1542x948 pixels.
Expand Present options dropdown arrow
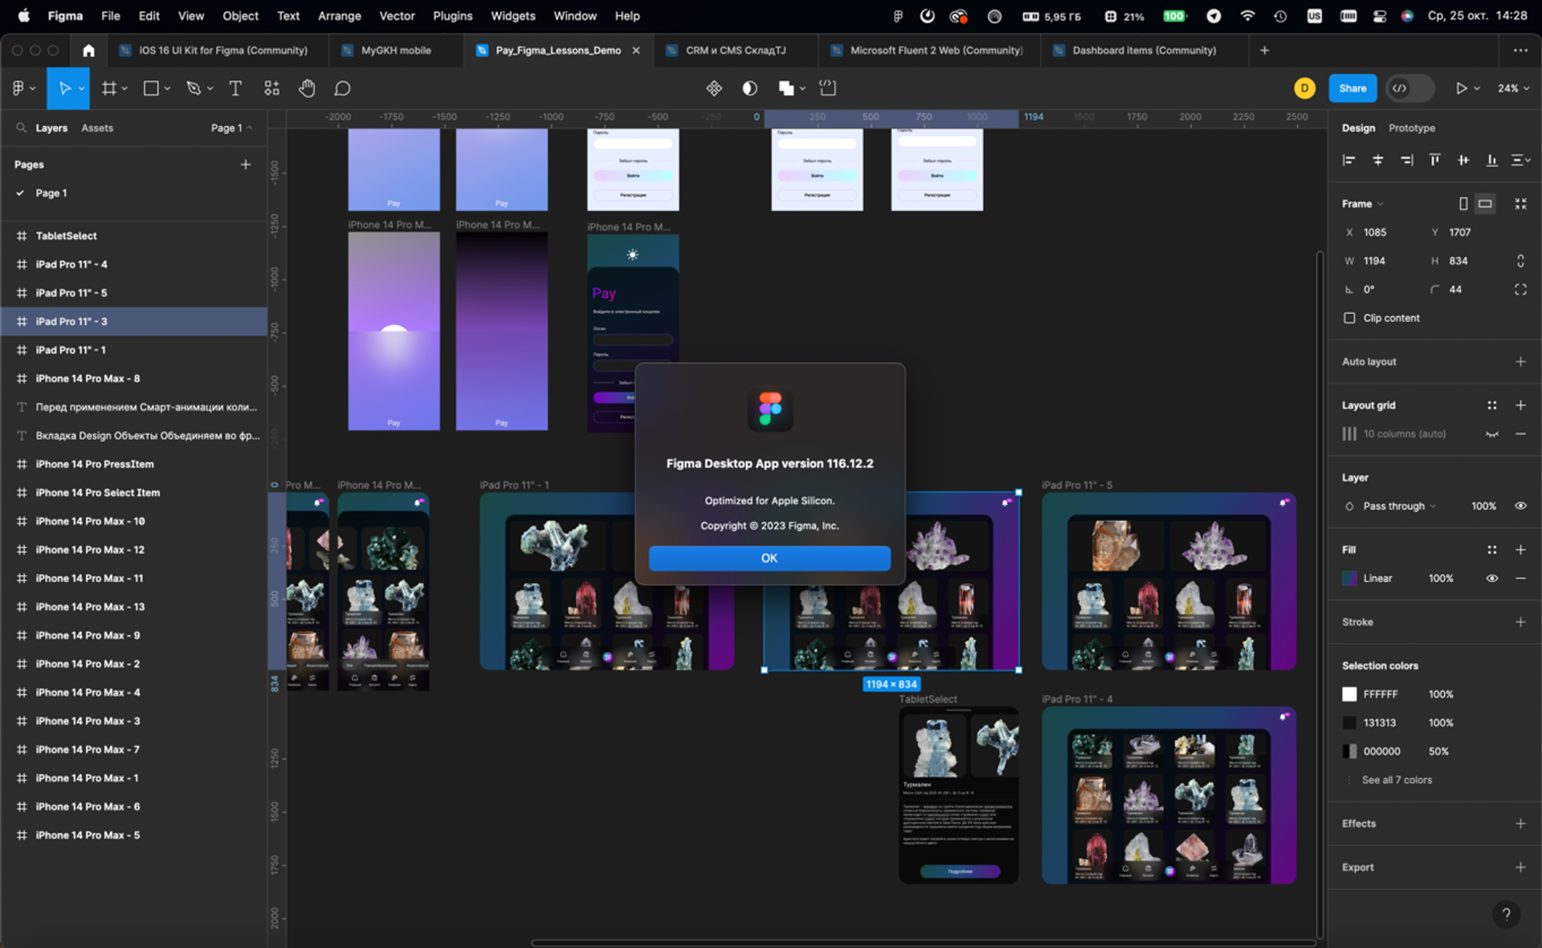point(1477,88)
